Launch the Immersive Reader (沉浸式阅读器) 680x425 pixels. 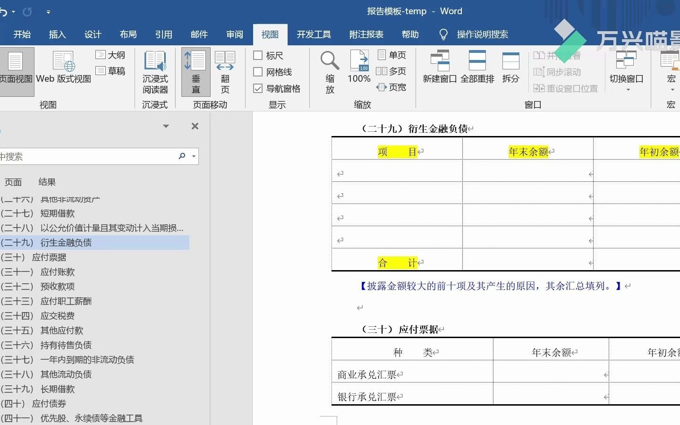(155, 72)
